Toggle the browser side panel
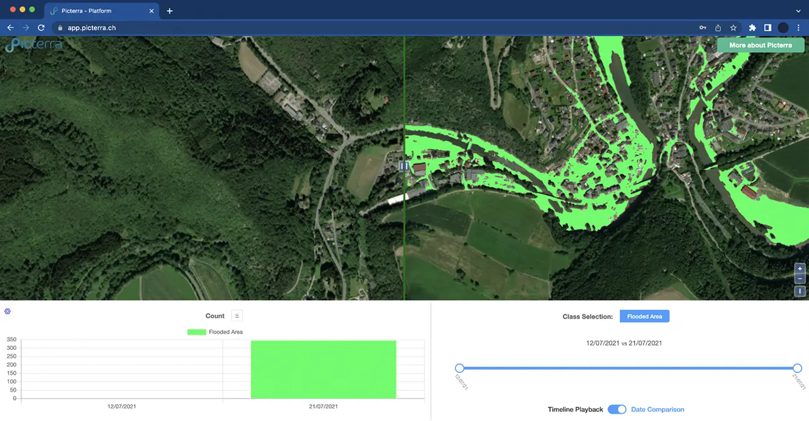The image size is (809, 421). [768, 28]
